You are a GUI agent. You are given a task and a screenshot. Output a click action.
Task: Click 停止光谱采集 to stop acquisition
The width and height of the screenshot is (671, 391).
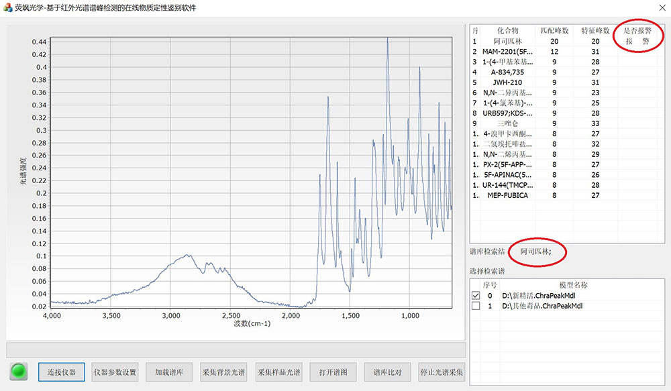point(442,372)
